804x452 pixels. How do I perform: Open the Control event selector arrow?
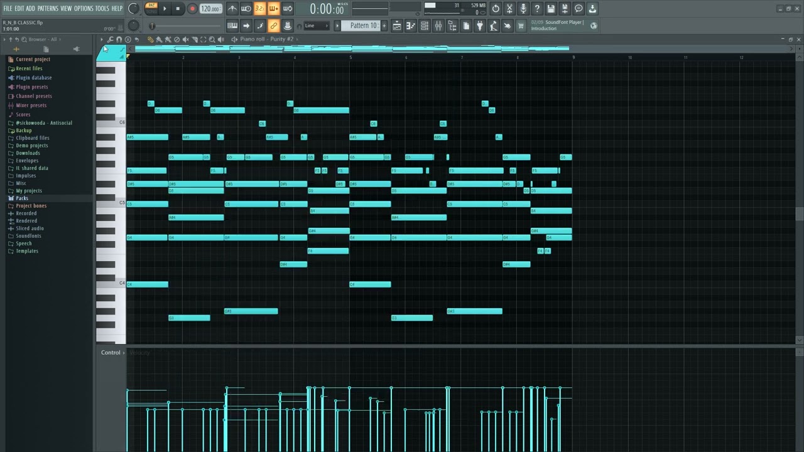click(124, 353)
